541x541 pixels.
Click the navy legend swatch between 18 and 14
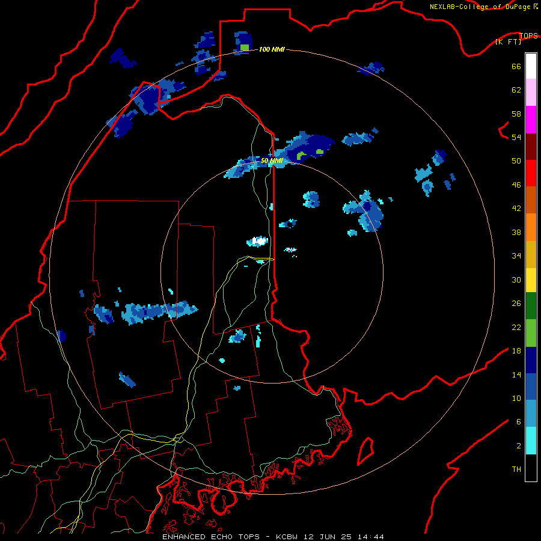[531, 360]
